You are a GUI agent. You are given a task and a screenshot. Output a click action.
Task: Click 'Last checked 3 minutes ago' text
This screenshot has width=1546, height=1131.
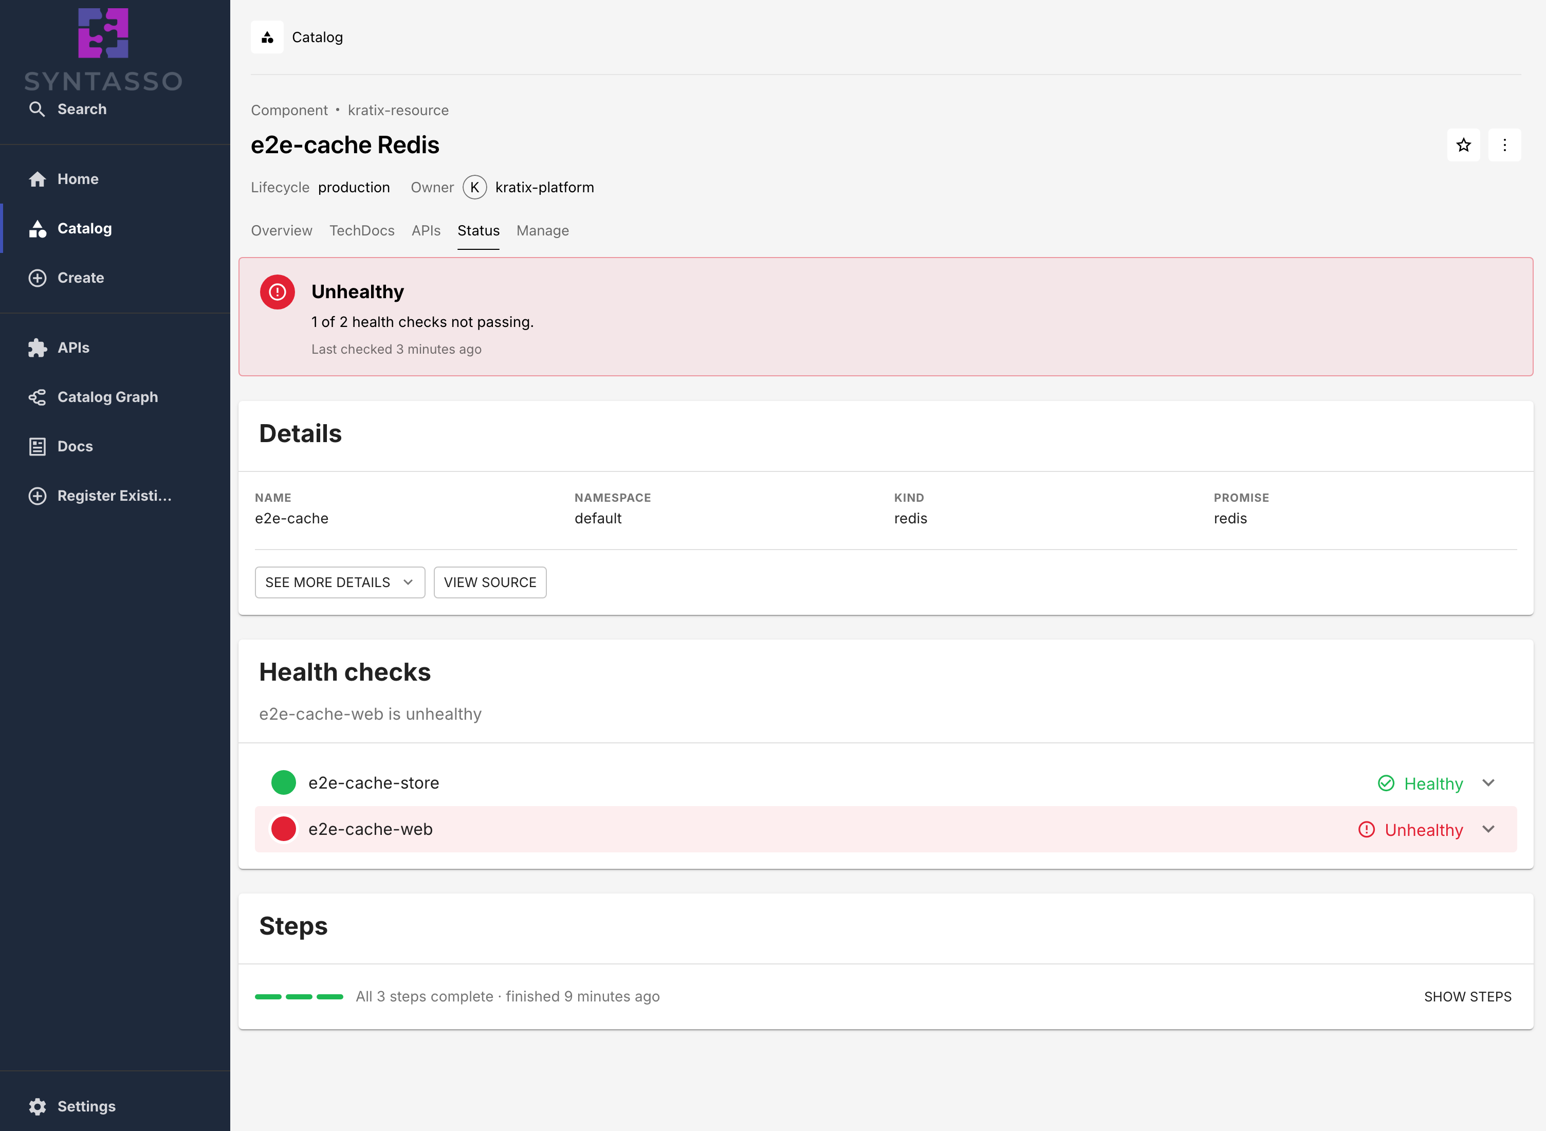pyautogui.click(x=396, y=349)
